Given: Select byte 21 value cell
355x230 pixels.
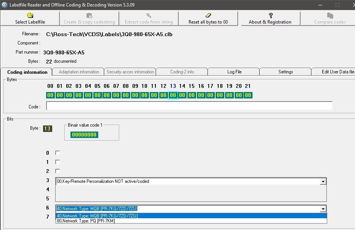Looking at the screenshot, I should click(248, 95).
